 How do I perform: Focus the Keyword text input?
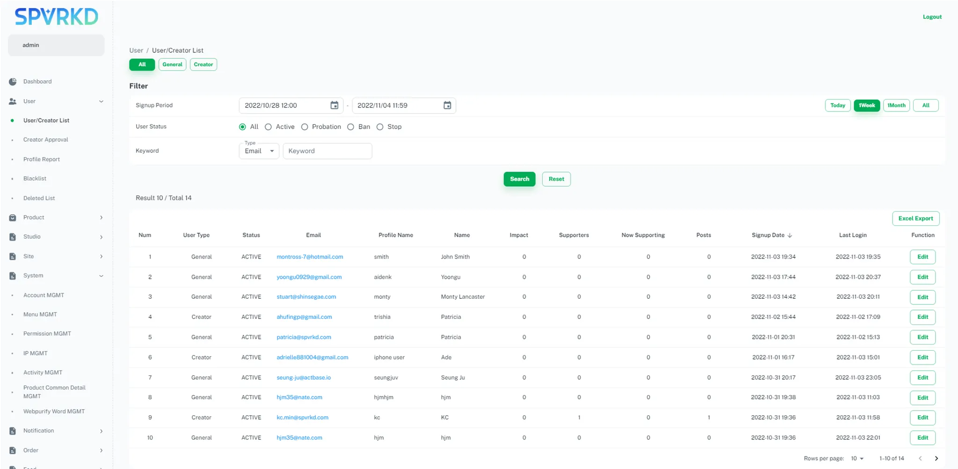[327, 152]
